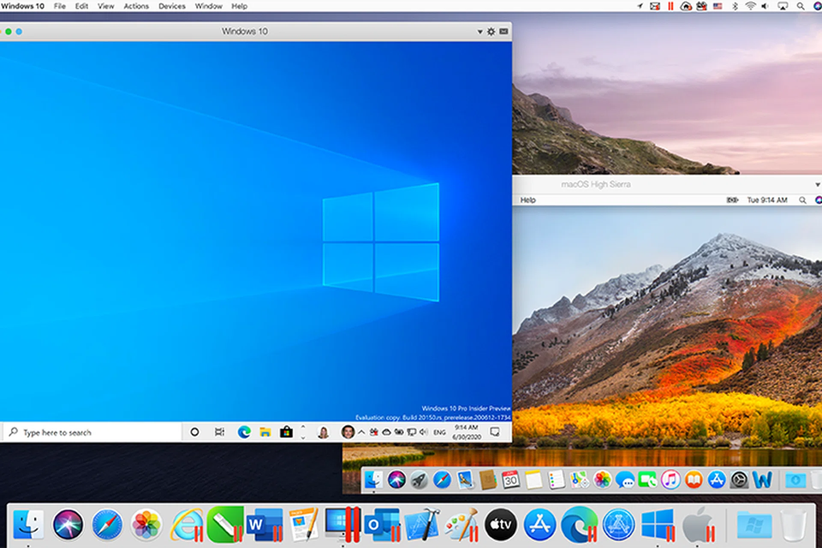Open the Windows 10 VM configuration gear
Image resolution: width=822 pixels, height=548 pixels.
click(x=491, y=32)
